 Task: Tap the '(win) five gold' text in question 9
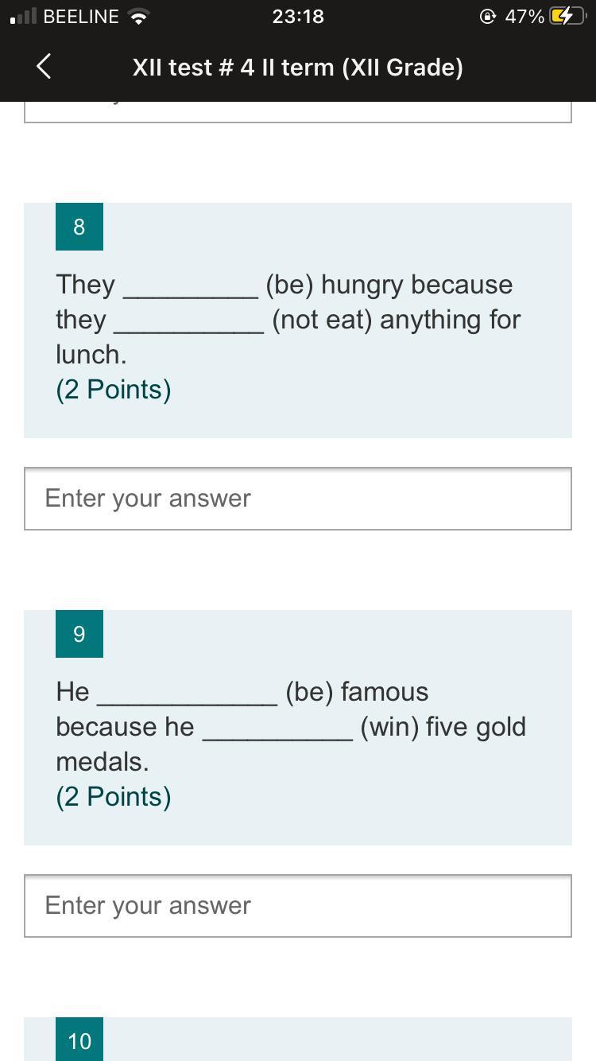pos(443,727)
